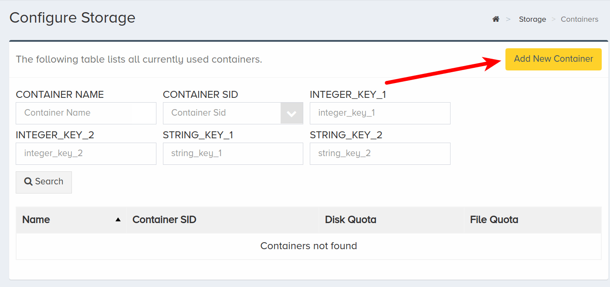Open the Storage breadcrumb link
The image size is (610, 287).
pyautogui.click(x=532, y=19)
